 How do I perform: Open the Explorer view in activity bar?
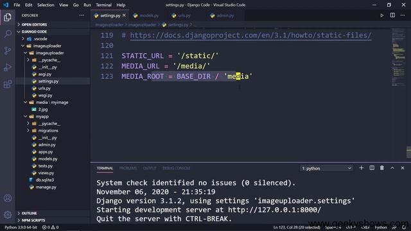click(8, 17)
